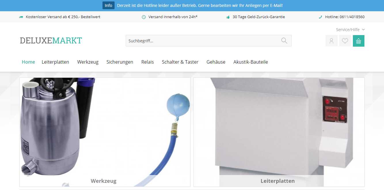
Task: Click the DELUXEMARKT logo
Action: [x=51, y=41]
